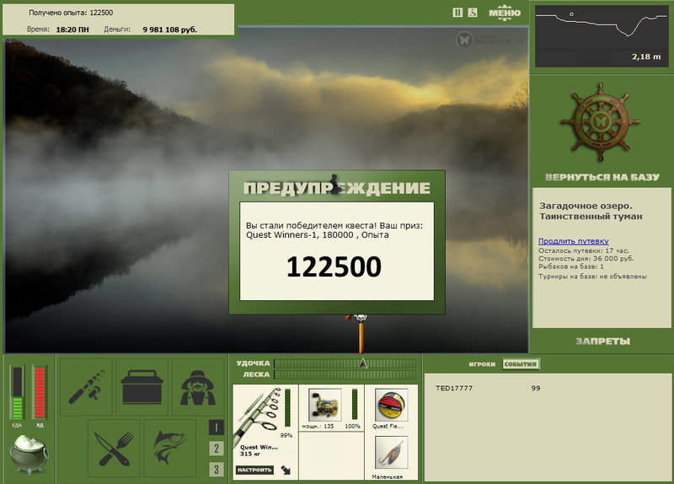Click the Осталось путевки: 17 час. line
674x484 pixels.
(x=583, y=250)
